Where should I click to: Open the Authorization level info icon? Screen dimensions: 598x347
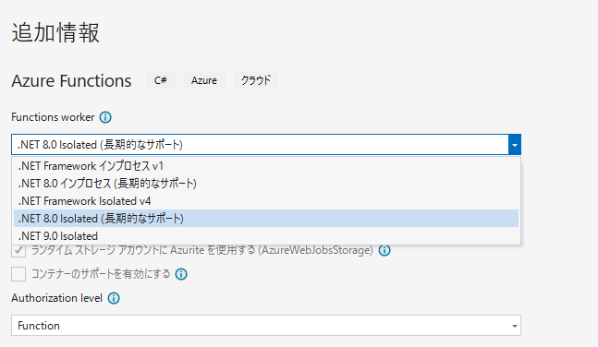pyautogui.click(x=114, y=298)
